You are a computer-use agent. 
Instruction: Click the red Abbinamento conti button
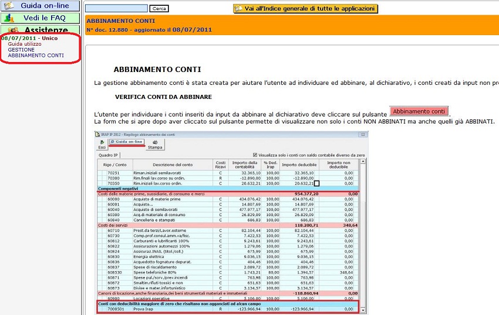coord(419,111)
